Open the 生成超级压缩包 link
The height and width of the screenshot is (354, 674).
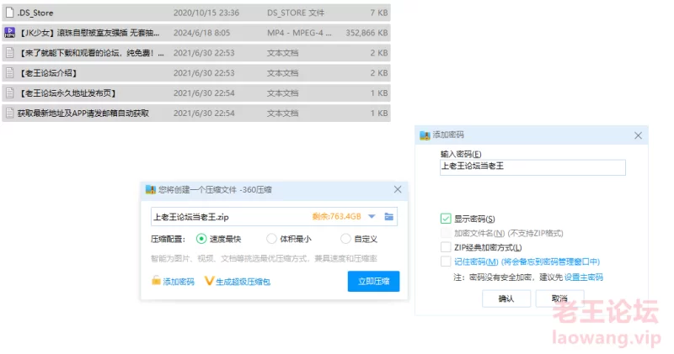coord(243,282)
